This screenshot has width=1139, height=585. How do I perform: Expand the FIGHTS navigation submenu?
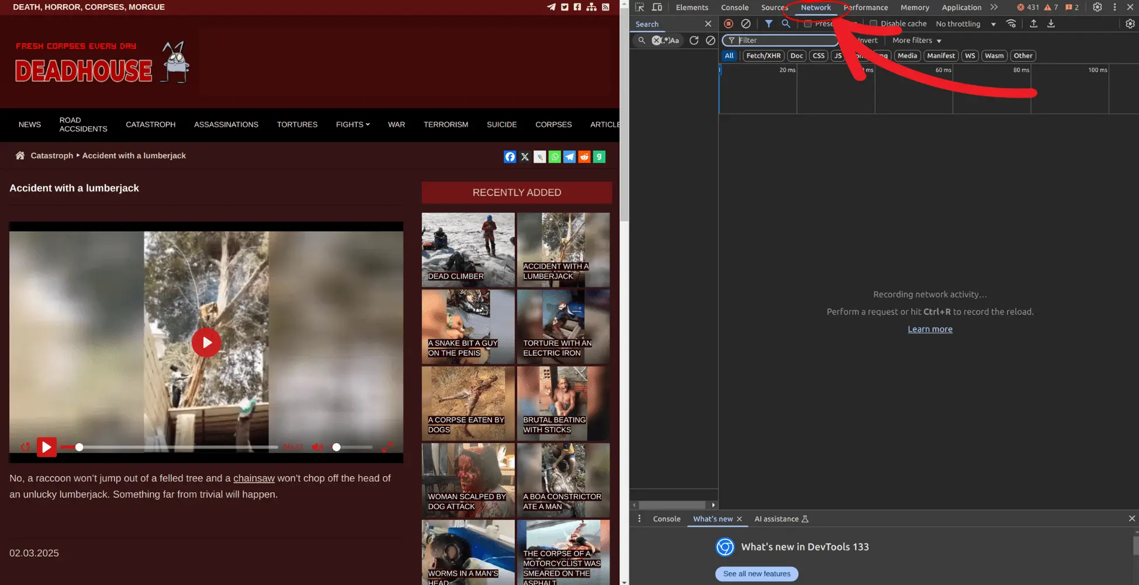click(x=352, y=124)
